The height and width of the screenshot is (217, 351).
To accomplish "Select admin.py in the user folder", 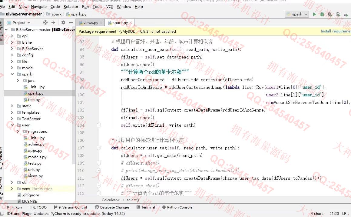I will click(36, 144).
